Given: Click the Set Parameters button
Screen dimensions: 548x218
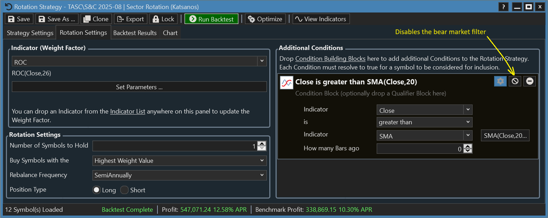Looking at the screenshot, I should 139,87.
